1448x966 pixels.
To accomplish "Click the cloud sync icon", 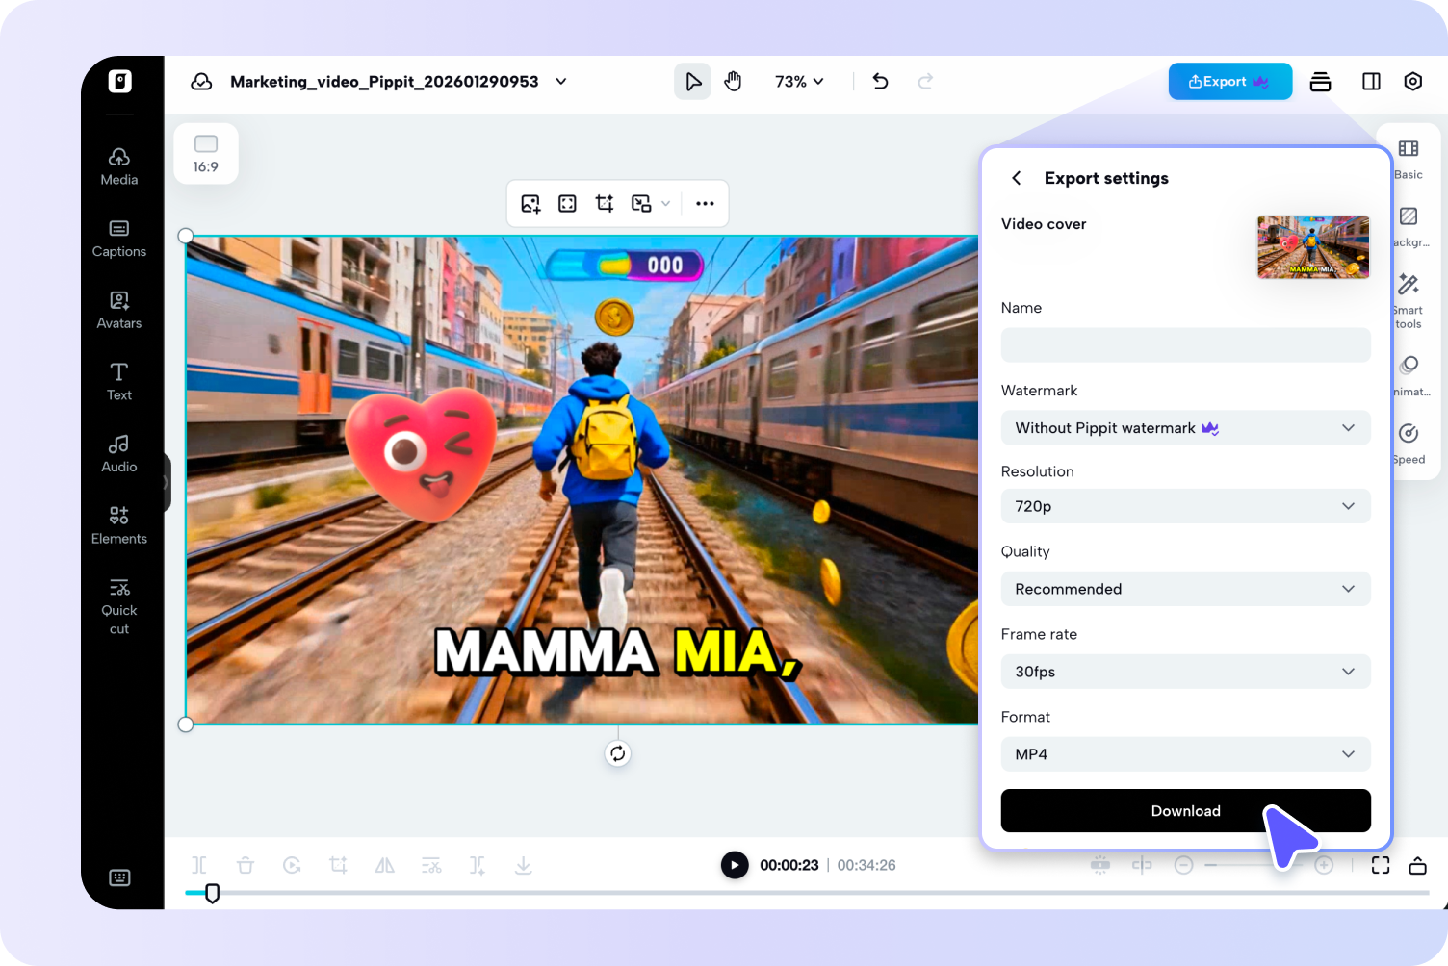I will click(x=201, y=82).
